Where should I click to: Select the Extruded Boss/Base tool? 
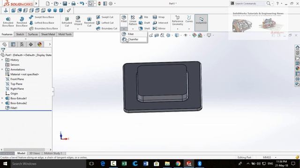click(x=8, y=22)
